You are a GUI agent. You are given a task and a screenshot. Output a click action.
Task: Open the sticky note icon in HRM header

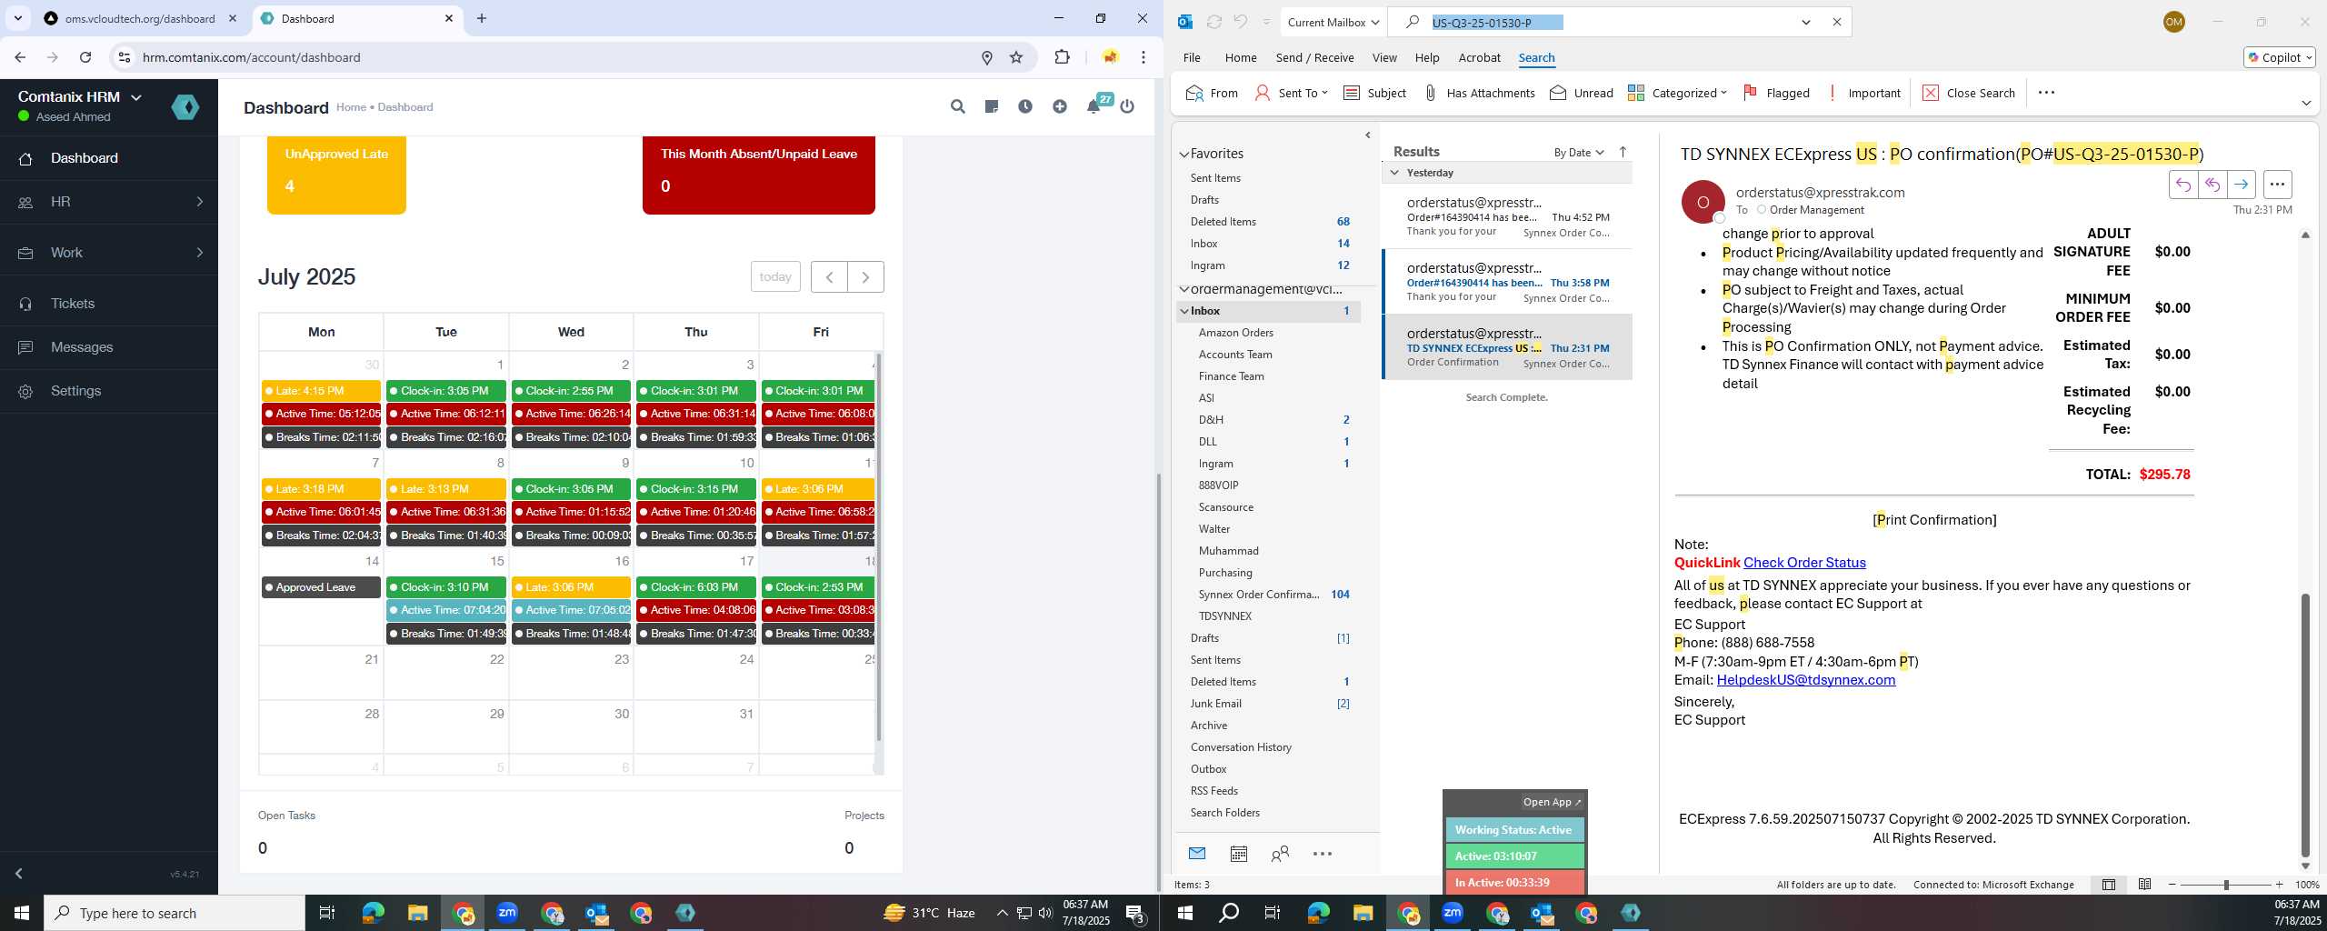click(992, 106)
